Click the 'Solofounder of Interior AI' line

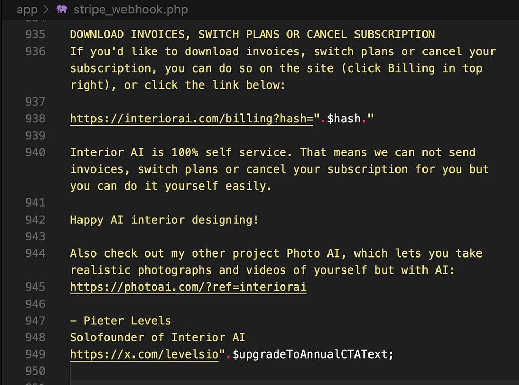(158, 337)
